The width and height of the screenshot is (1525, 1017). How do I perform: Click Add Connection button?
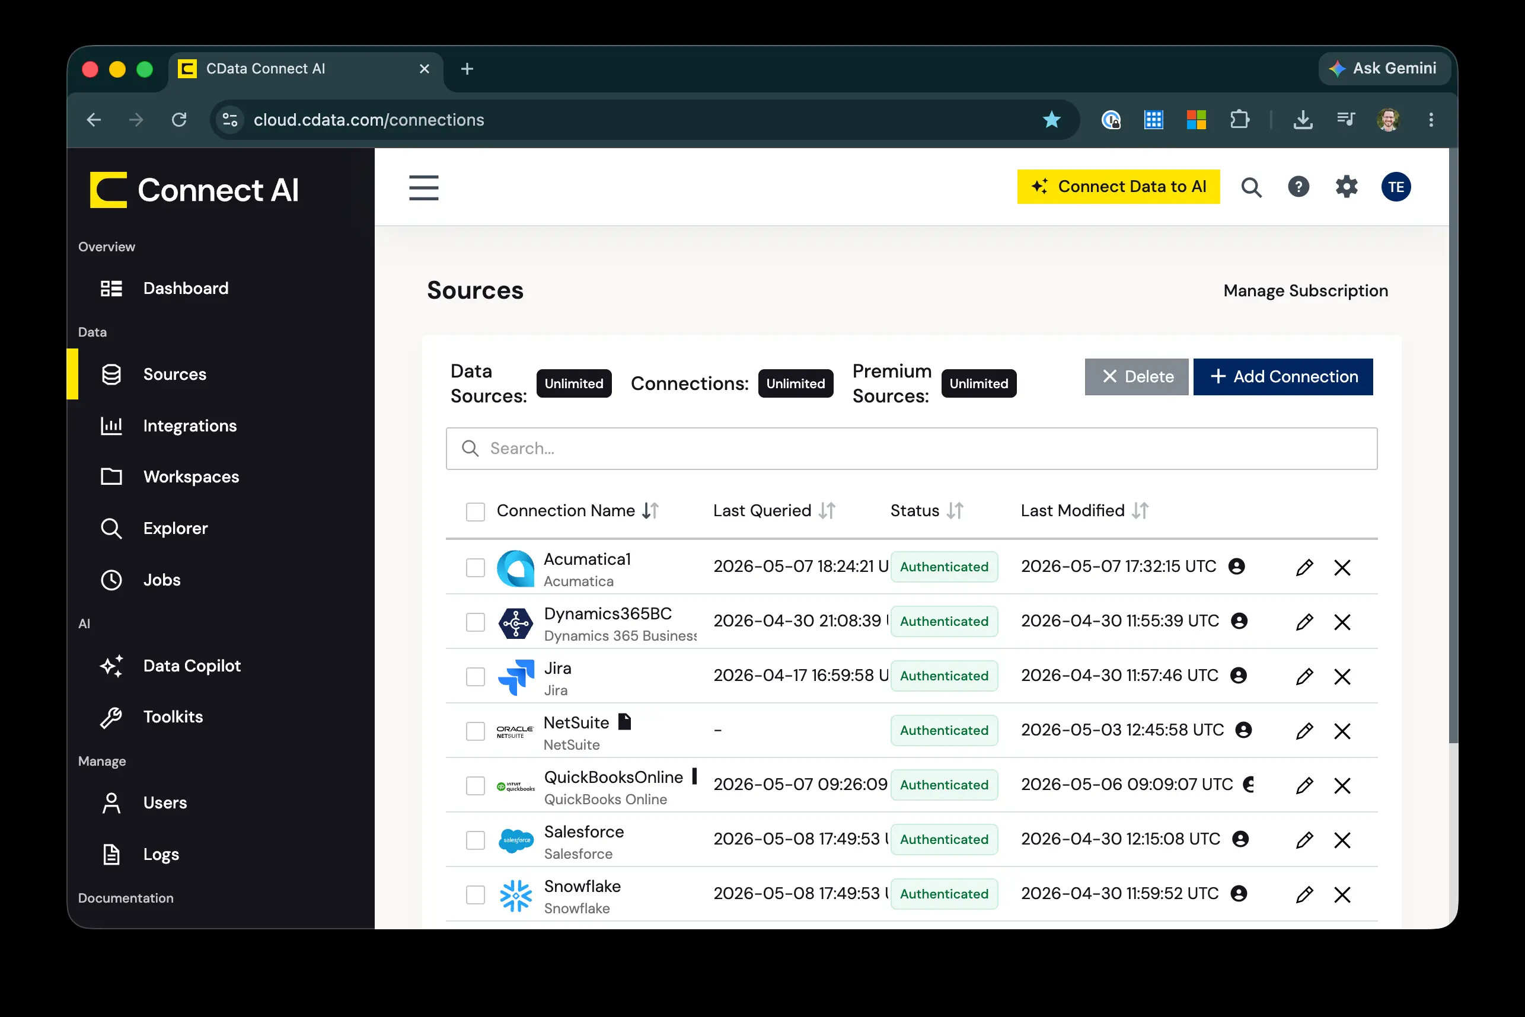(x=1283, y=377)
